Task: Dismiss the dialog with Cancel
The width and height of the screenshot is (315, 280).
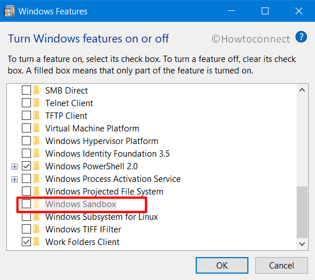Action: pyautogui.click(x=282, y=265)
